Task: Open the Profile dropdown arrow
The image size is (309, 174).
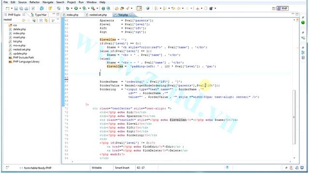Action: [89, 9]
